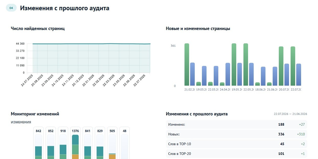318x159 pixels.
Task: Select the monitoring column labeled 918
Action: (63, 143)
